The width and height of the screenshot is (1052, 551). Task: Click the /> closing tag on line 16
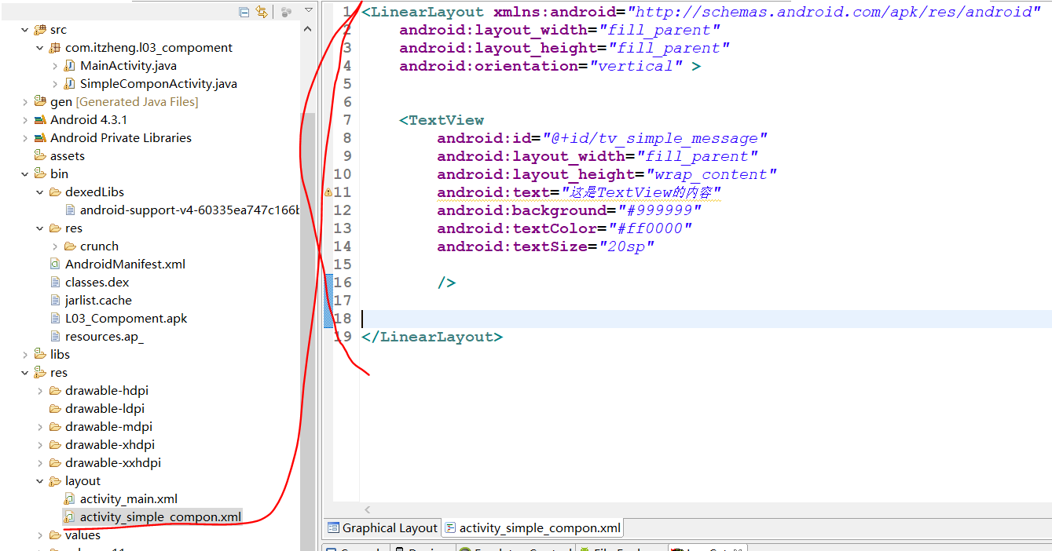coord(446,283)
